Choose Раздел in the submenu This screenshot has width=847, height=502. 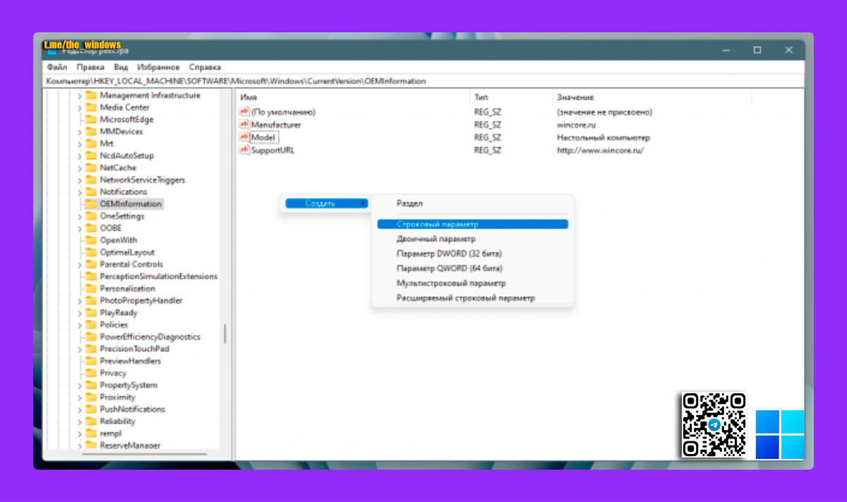tap(472, 203)
